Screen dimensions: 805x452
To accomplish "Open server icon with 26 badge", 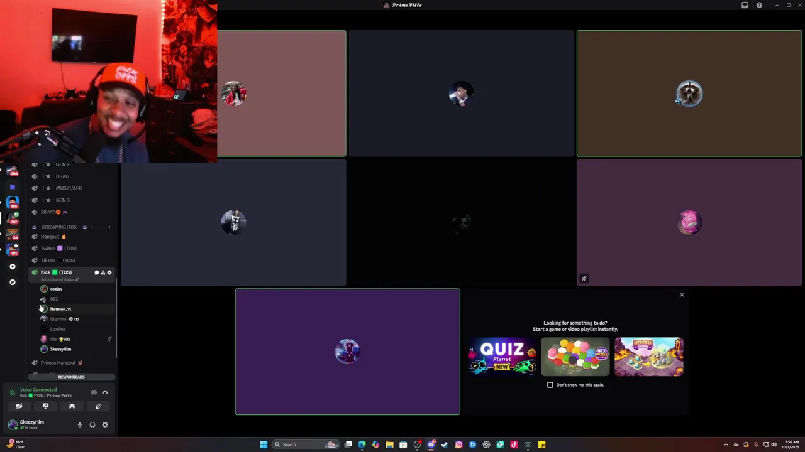I will click(x=12, y=234).
